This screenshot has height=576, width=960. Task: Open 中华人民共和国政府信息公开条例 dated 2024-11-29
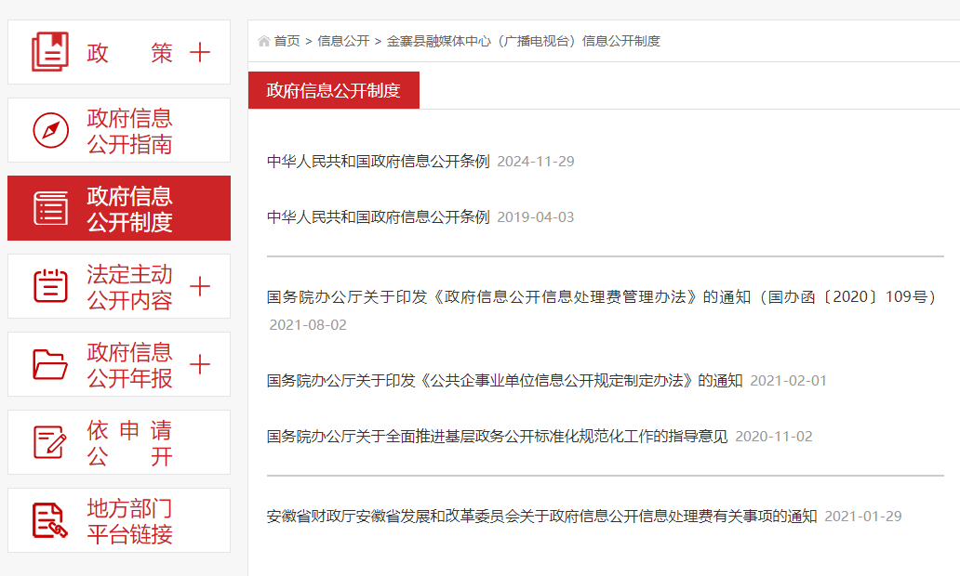pyautogui.click(x=379, y=162)
